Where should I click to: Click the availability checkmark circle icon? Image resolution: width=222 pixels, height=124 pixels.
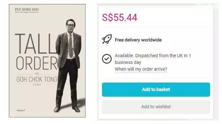click(x=107, y=59)
